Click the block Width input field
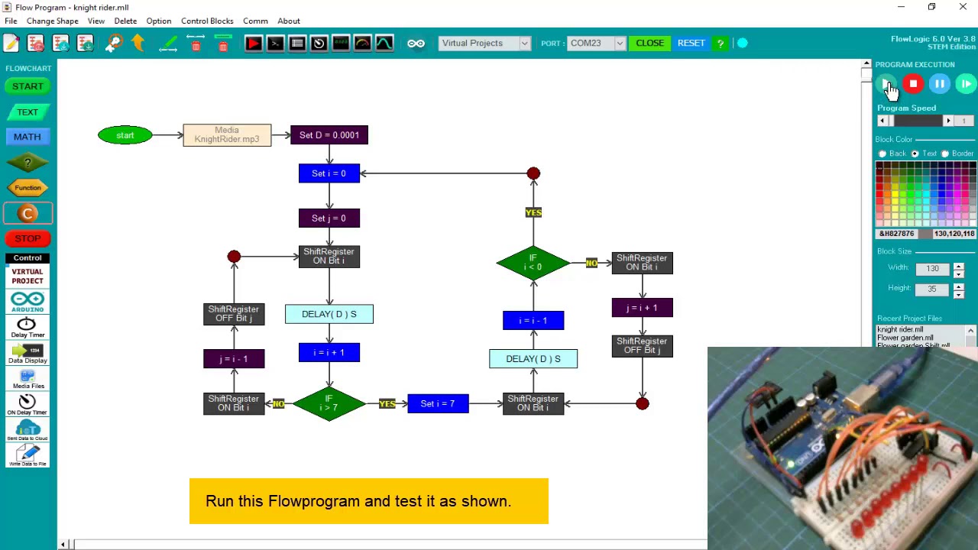Viewport: 978px width, 550px height. (932, 269)
